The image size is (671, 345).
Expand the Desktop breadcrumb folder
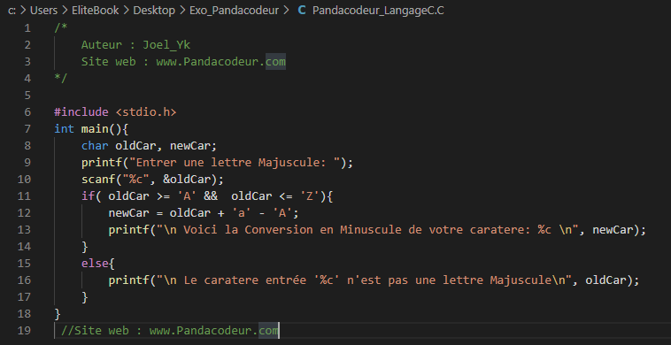(x=154, y=11)
